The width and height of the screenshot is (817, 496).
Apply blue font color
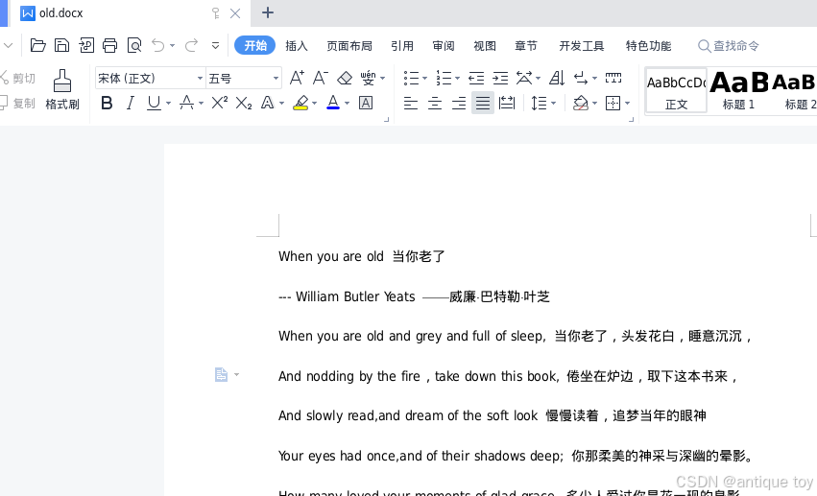click(333, 103)
